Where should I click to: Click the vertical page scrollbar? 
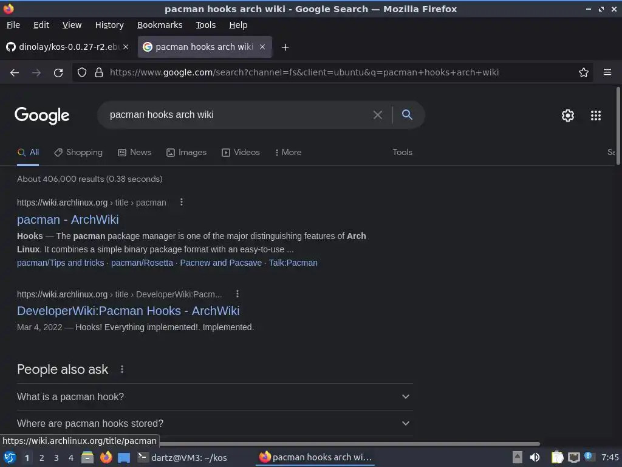click(x=618, y=126)
